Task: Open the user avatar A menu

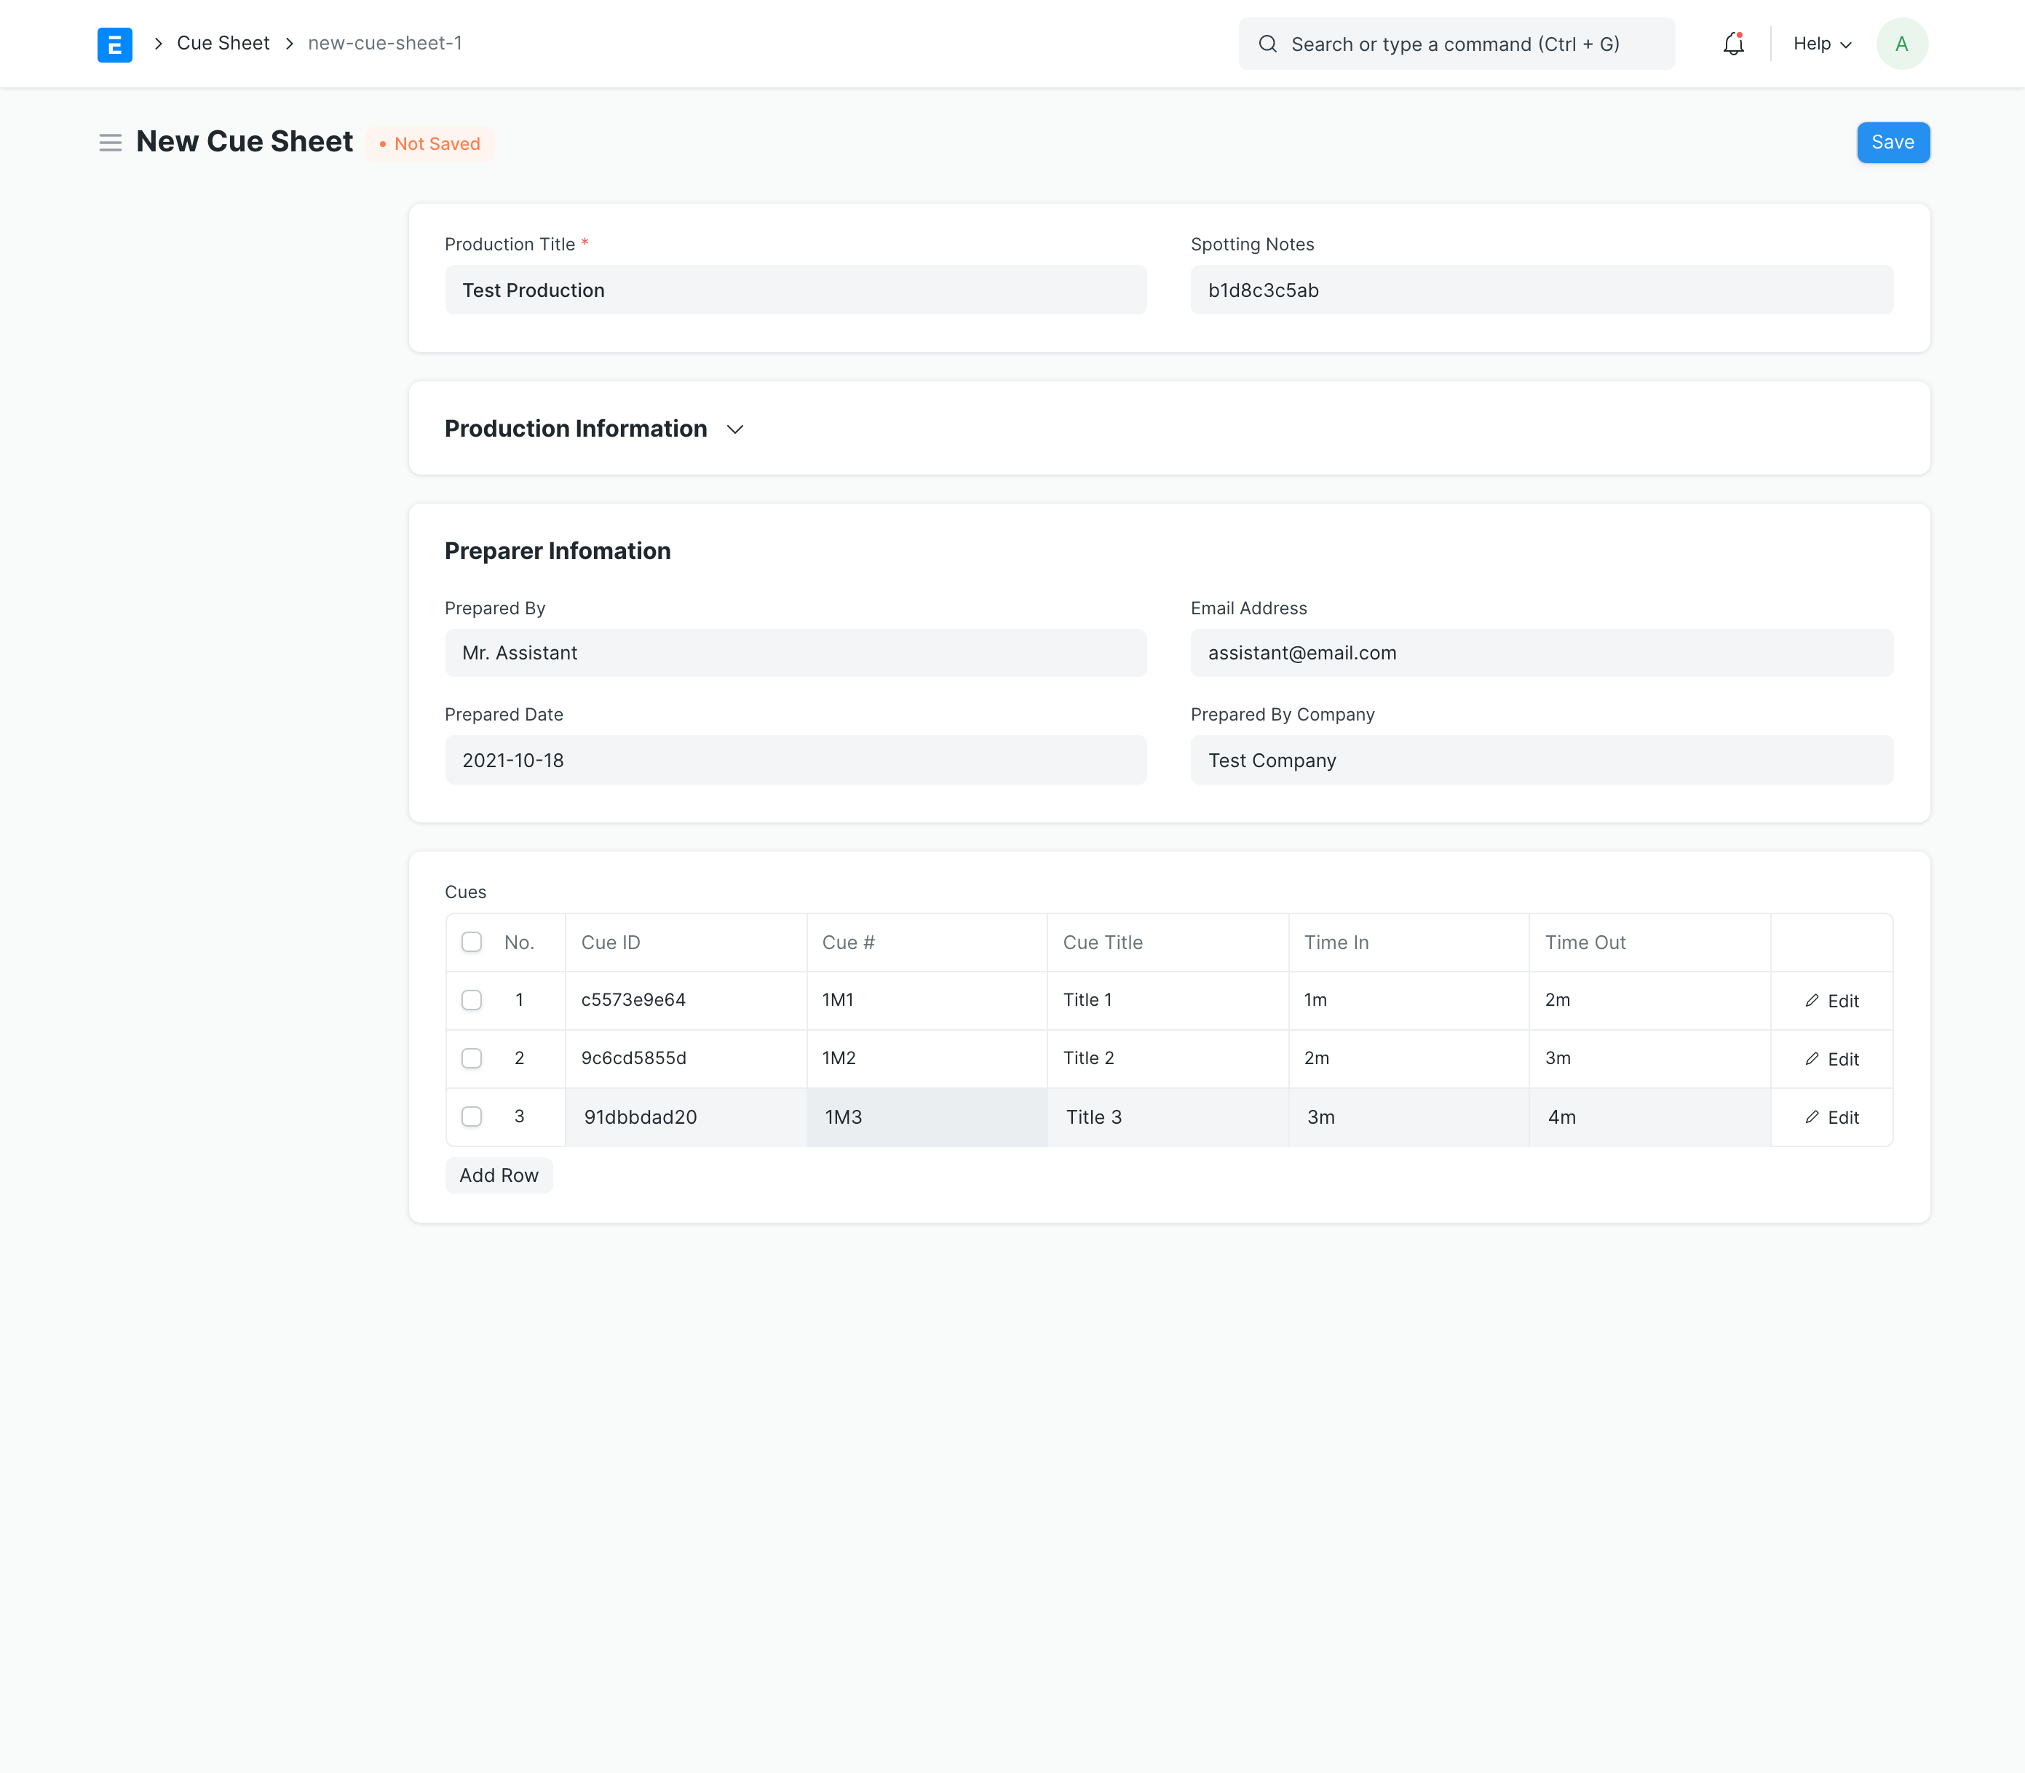Action: (x=1901, y=44)
